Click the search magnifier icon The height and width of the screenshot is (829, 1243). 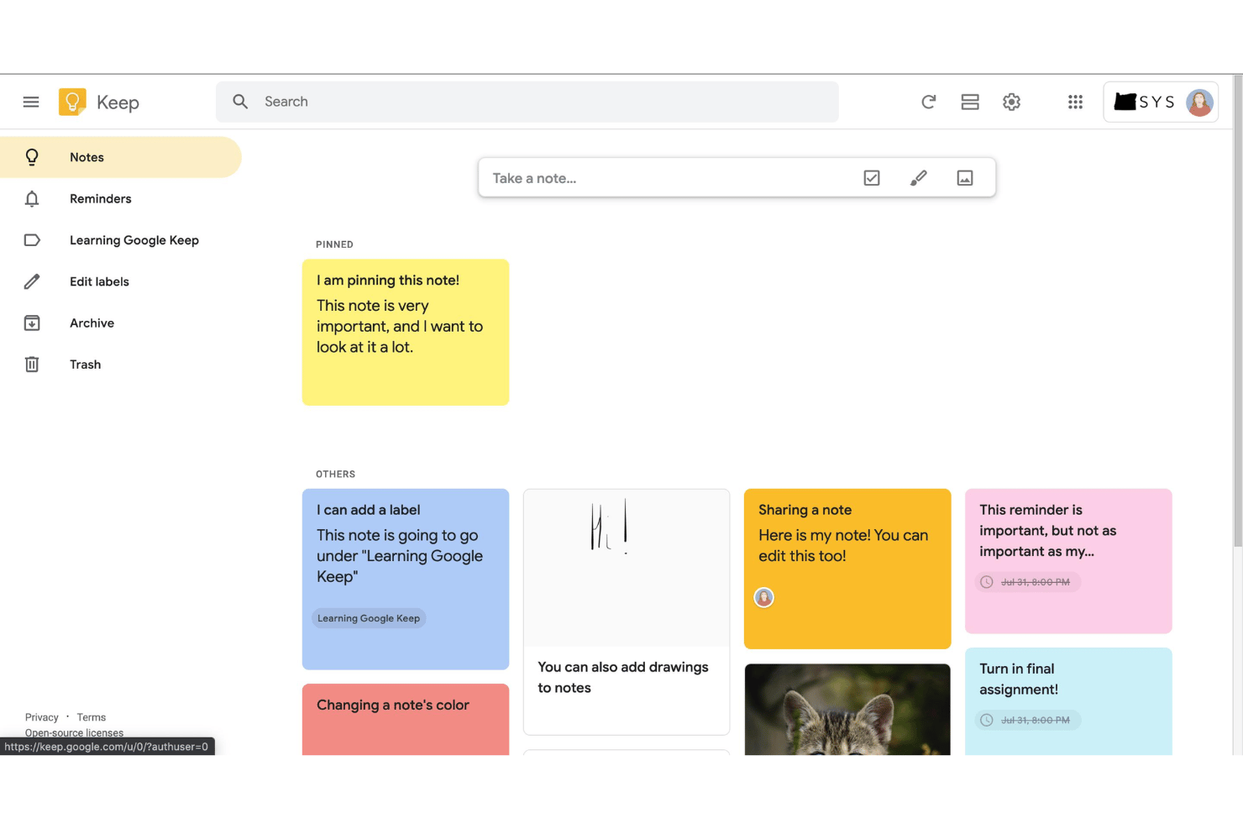click(x=240, y=102)
